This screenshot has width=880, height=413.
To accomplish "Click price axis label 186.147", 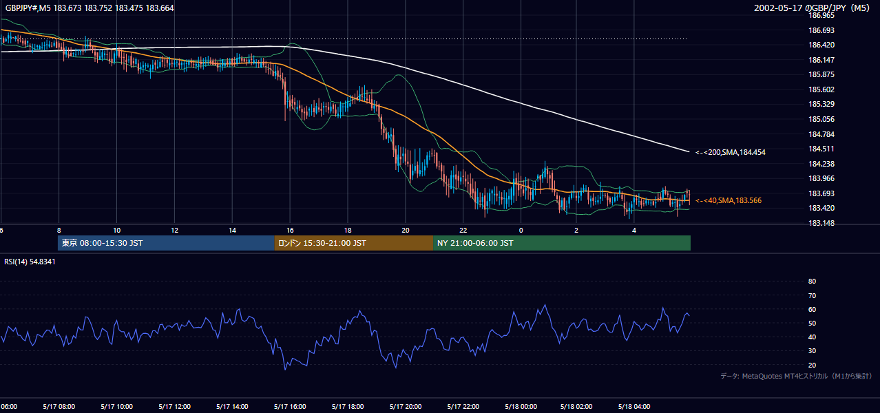I will point(821,60).
